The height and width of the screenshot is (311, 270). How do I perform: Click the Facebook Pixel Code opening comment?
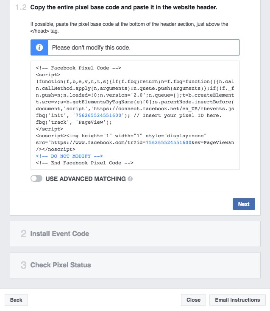point(78,68)
